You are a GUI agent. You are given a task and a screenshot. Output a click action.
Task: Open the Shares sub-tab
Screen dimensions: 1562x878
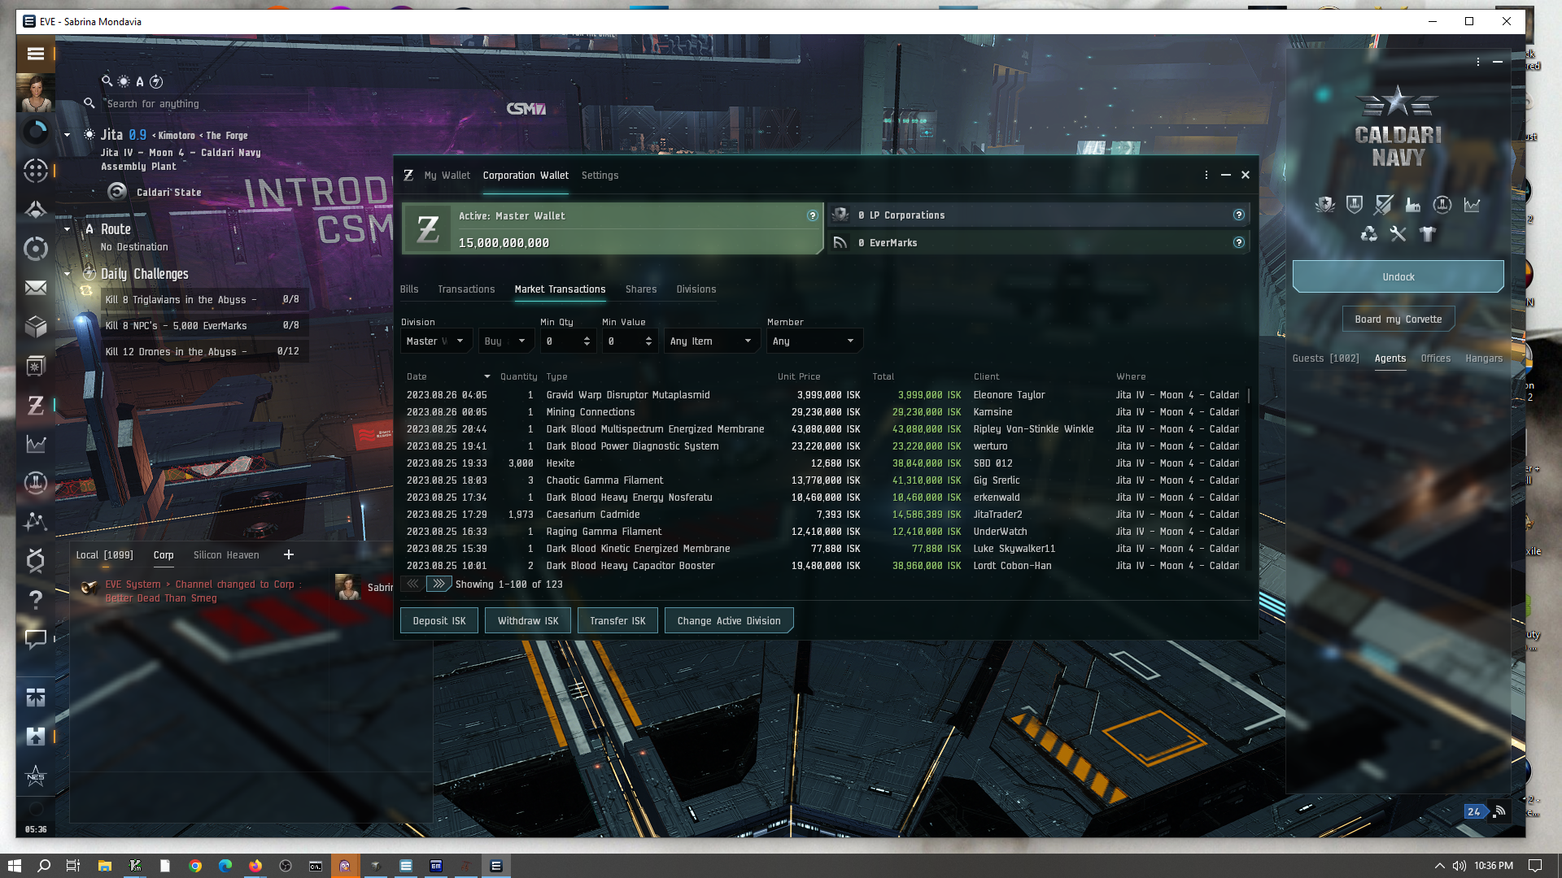click(641, 289)
